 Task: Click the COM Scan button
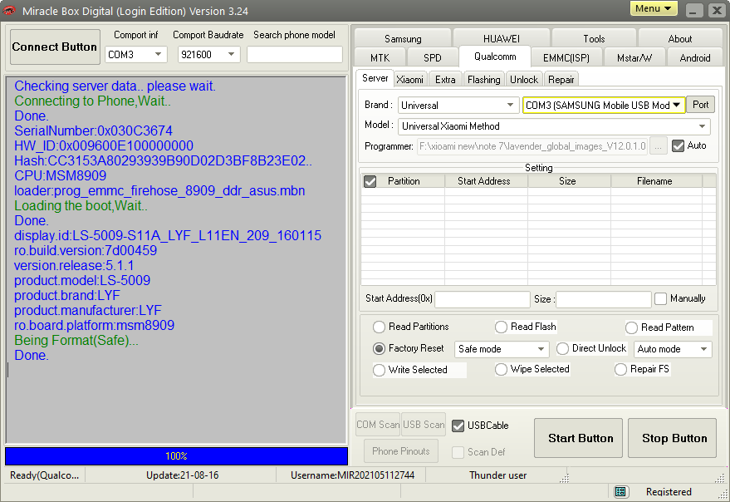[x=378, y=424]
